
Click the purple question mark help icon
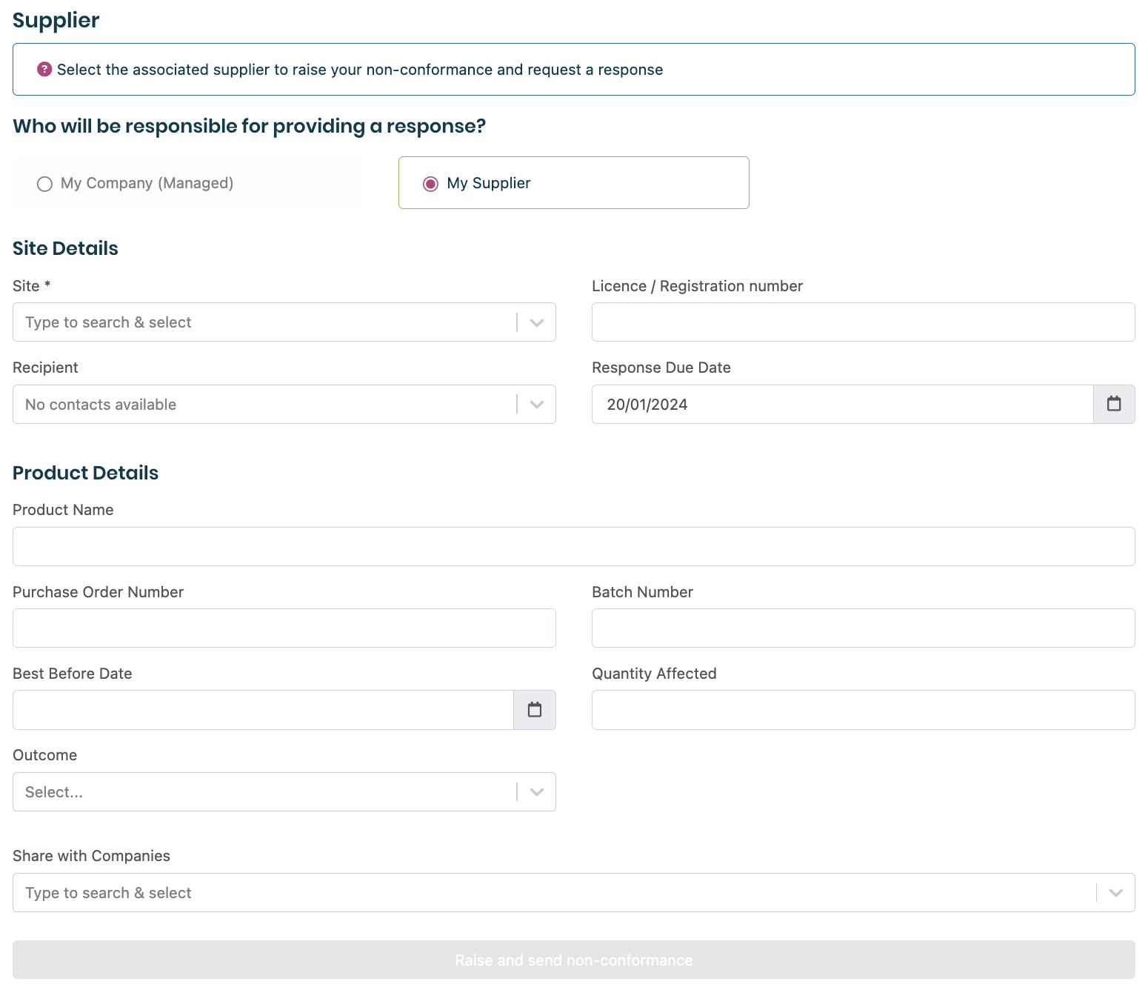(44, 70)
